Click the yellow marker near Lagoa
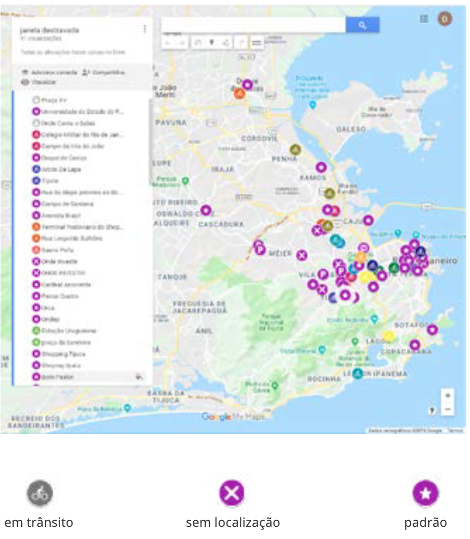The width and height of the screenshot is (470, 539). coord(389,336)
